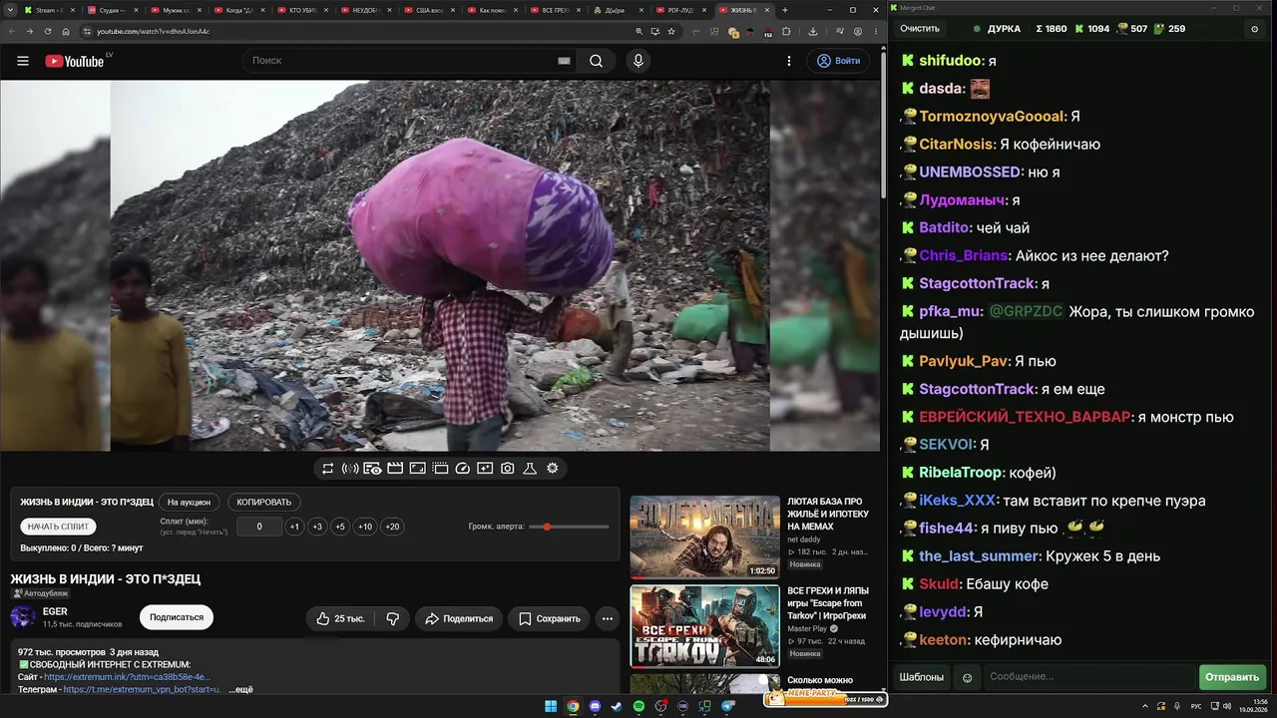The width and height of the screenshot is (1277, 718).
Task: Take a video screenshot with camera icon
Action: (x=508, y=469)
